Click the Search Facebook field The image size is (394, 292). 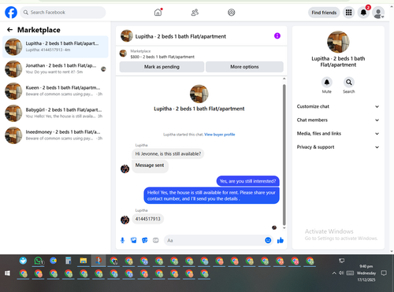point(63,13)
